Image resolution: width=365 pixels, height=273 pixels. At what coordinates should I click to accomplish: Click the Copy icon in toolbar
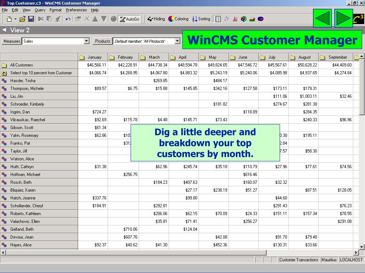point(50,19)
